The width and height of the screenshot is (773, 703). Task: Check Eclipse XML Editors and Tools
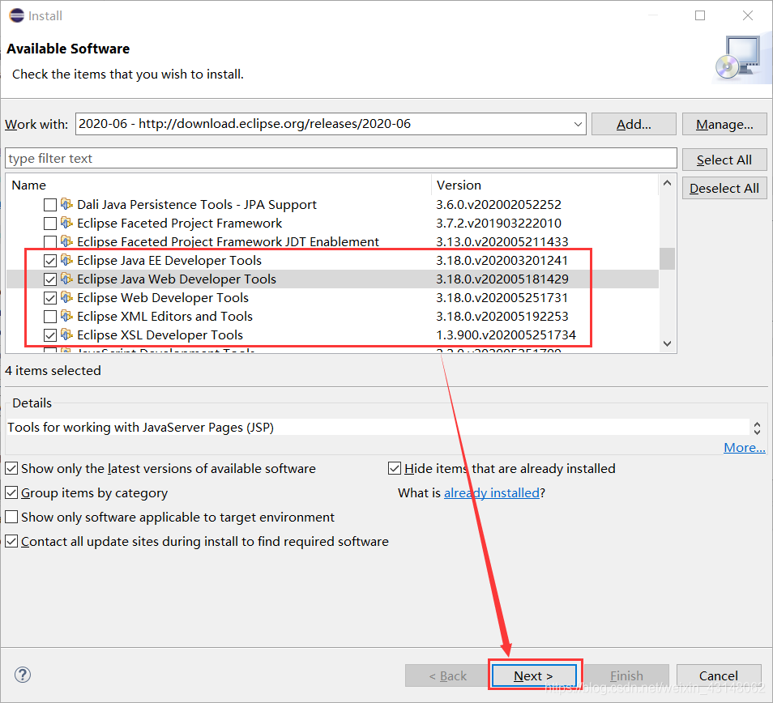point(49,317)
